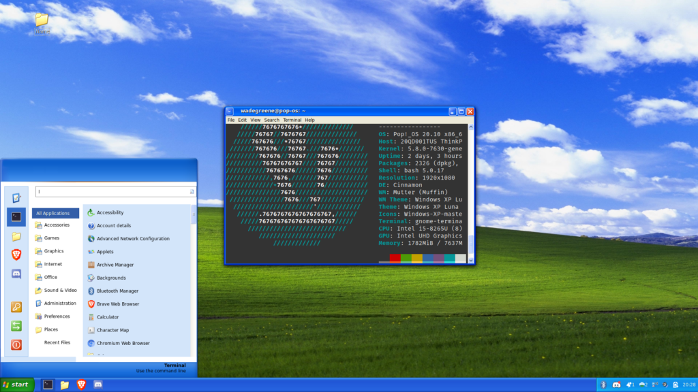
Task: Launch Brave browser from the taskbar
Action: [x=81, y=385]
